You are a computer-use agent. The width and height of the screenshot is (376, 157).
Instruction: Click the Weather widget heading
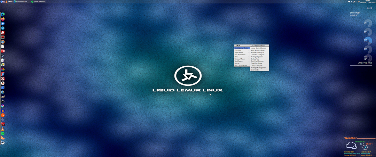pos(351,138)
